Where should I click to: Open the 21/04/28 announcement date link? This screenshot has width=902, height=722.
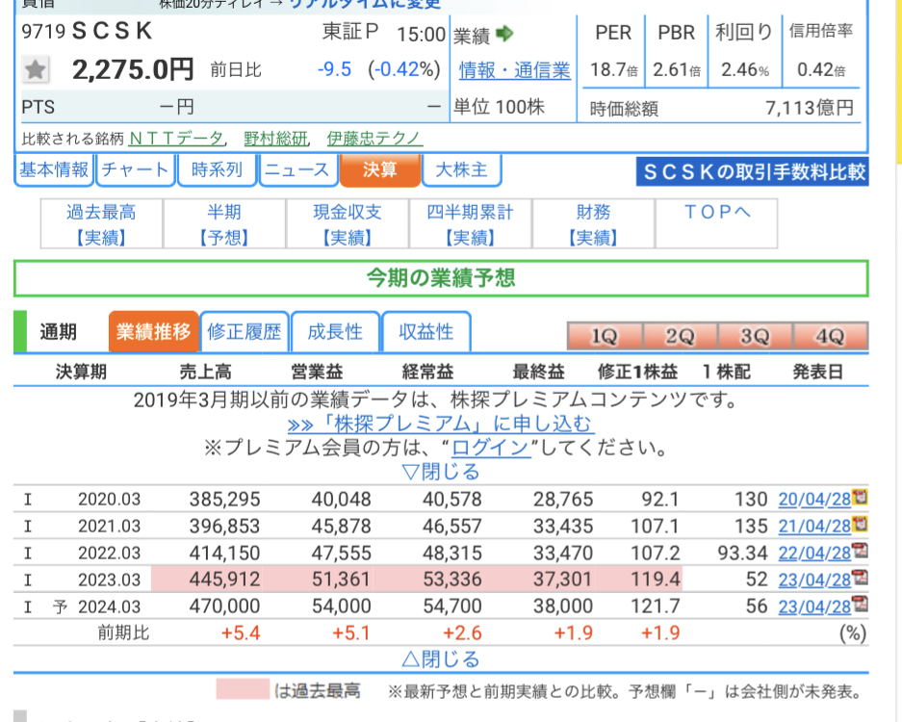coord(814,526)
